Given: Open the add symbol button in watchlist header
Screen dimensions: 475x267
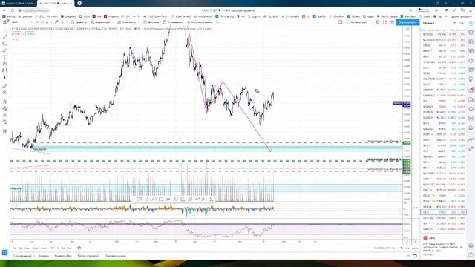Looking at the screenshot, I should tap(454, 23).
